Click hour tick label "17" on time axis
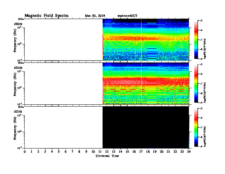 click(141, 152)
